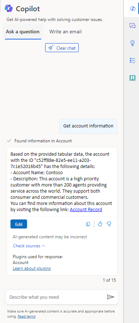Open the book icon in the sidebar
Image resolution: width=139 pixels, height=323 pixels.
[133, 77]
